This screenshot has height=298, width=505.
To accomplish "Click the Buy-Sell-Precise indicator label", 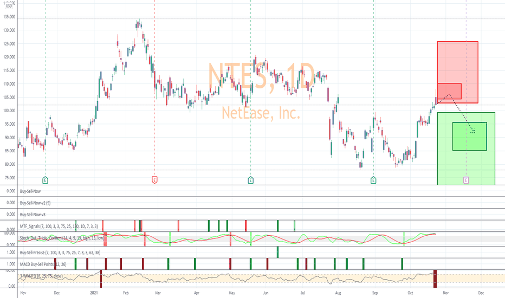I will pyautogui.click(x=60, y=252).
